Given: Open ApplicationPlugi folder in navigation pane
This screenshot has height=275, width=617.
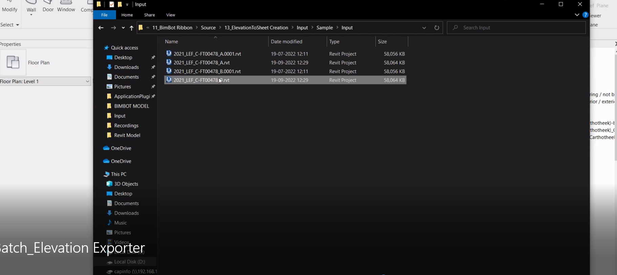Looking at the screenshot, I should [132, 96].
